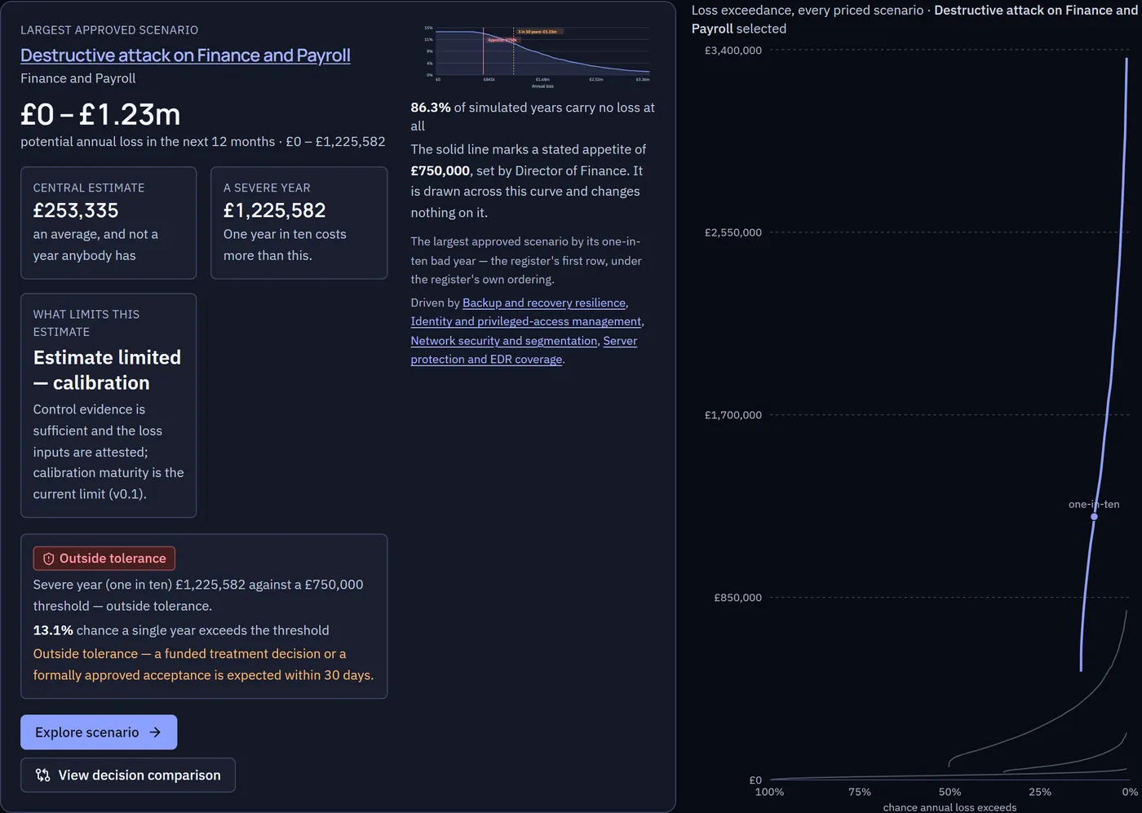Click the 'one-in-ten' chart annotation text

tap(1094, 504)
